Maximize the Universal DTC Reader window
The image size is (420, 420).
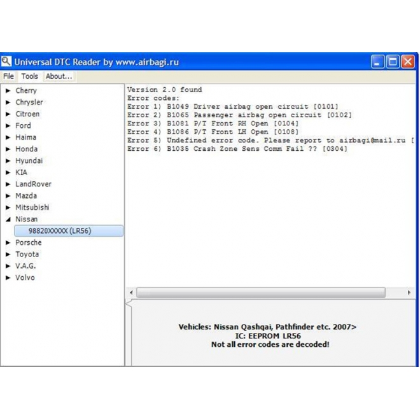click(393, 62)
